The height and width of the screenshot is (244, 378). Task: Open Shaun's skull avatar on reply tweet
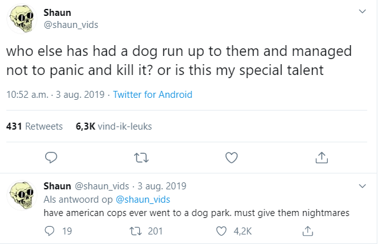pyautogui.click(x=22, y=195)
